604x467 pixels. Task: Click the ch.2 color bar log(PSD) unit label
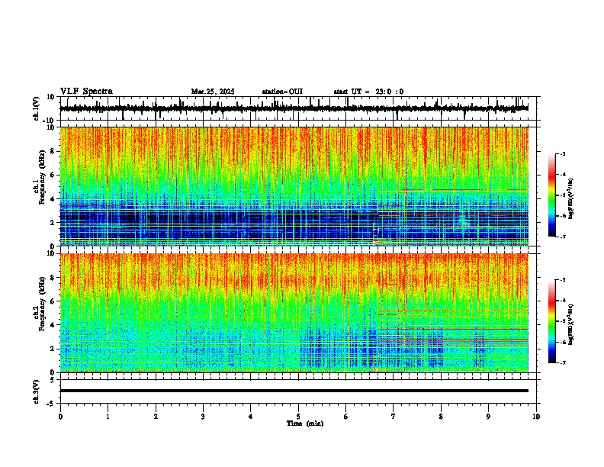coord(571,325)
